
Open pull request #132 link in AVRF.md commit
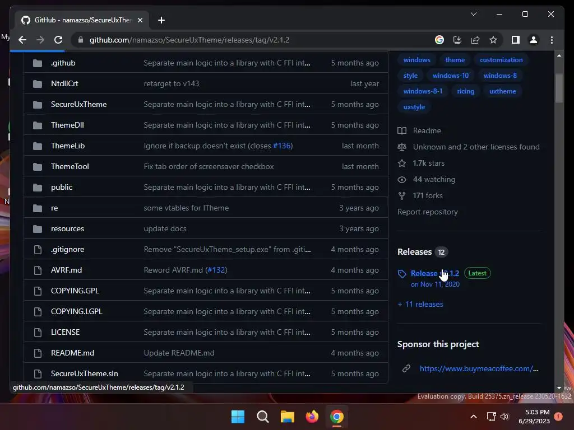tap(216, 270)
